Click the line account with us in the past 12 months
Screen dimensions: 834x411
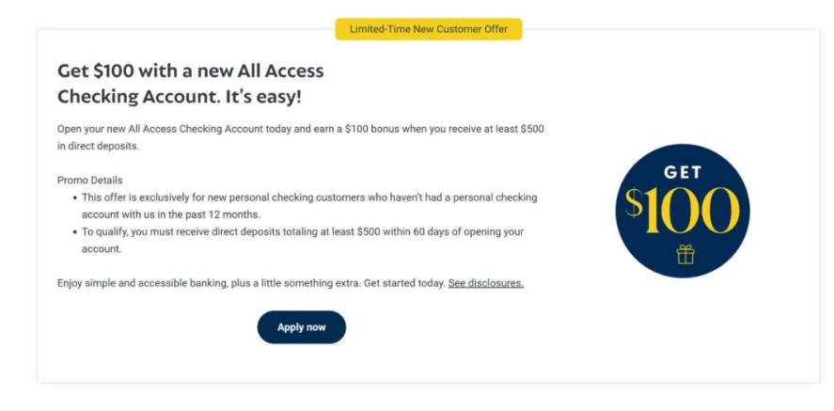pyautogui.click(x=171, y=214)
